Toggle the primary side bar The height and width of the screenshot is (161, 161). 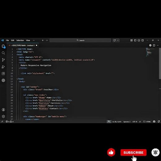tap(135, 40)
